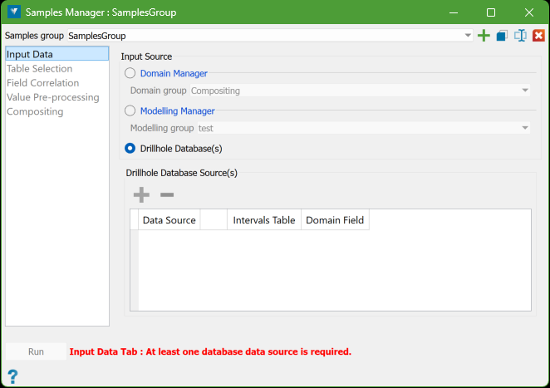Choose Drillhole Database(s) input source
Image resolution: width=550 pixels, height=388 pixels.
(x=130, y=148)
